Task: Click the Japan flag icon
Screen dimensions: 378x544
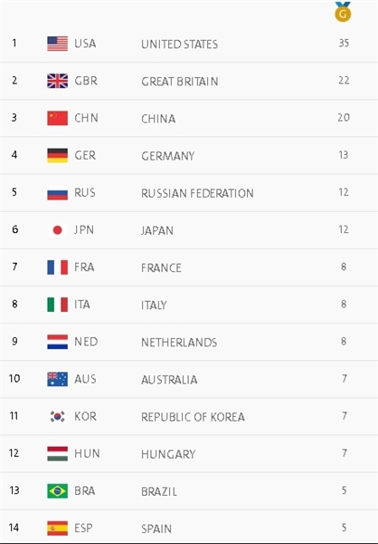Action: pos(58,230)
